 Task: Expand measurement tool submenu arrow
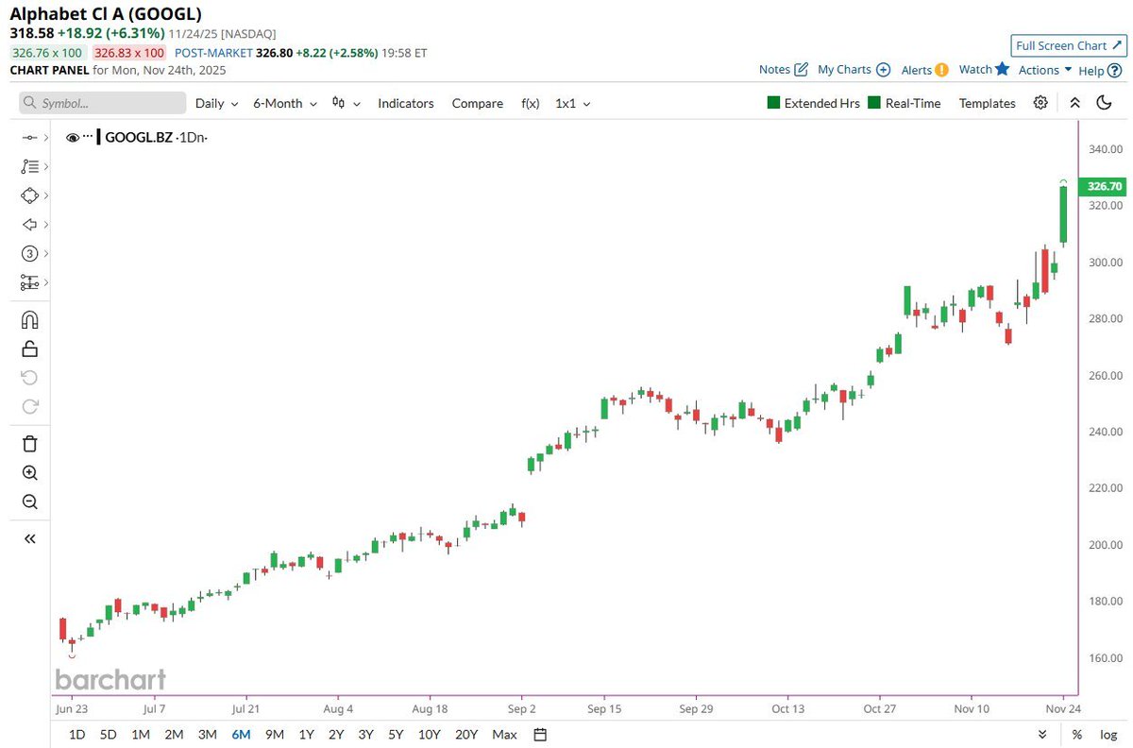click(45, 282)
